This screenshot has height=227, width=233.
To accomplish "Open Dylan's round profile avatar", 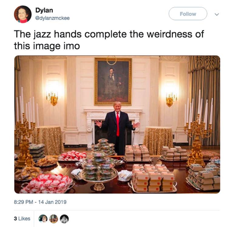I will 23,15.
